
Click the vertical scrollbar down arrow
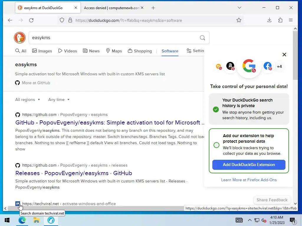pos(295,204)
